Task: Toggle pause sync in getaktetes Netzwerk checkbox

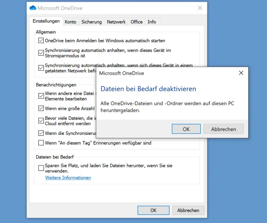Action: point(41,68)
